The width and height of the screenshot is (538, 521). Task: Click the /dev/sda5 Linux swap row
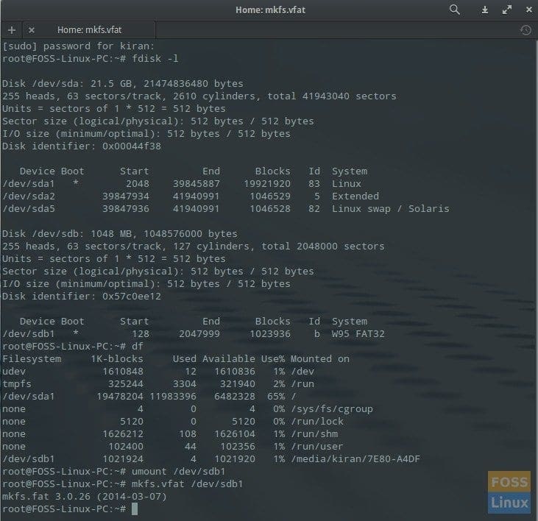[x=225, y=209]
